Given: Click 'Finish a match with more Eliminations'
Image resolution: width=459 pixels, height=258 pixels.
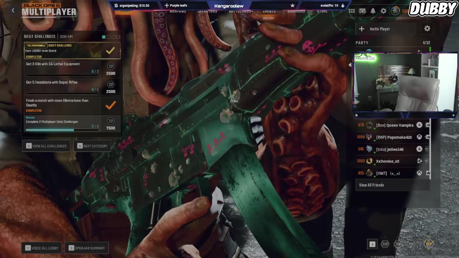Looking at the screenshot, I should point(57,103).
